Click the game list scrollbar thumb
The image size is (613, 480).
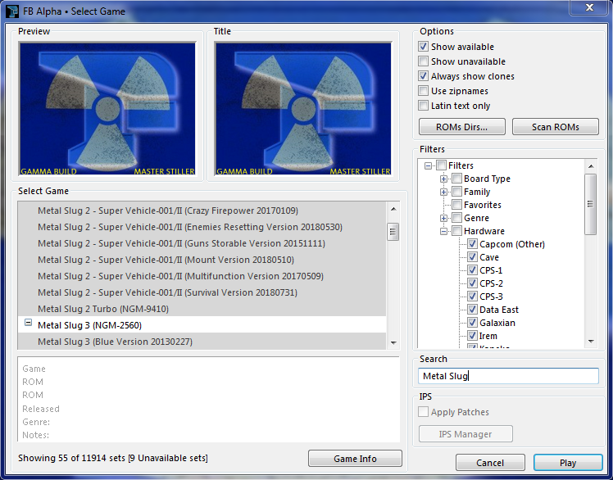(393, 232)
